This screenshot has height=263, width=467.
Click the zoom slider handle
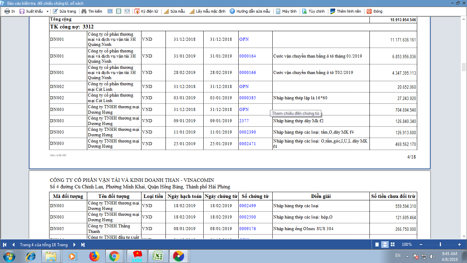[x=440, y=245]
